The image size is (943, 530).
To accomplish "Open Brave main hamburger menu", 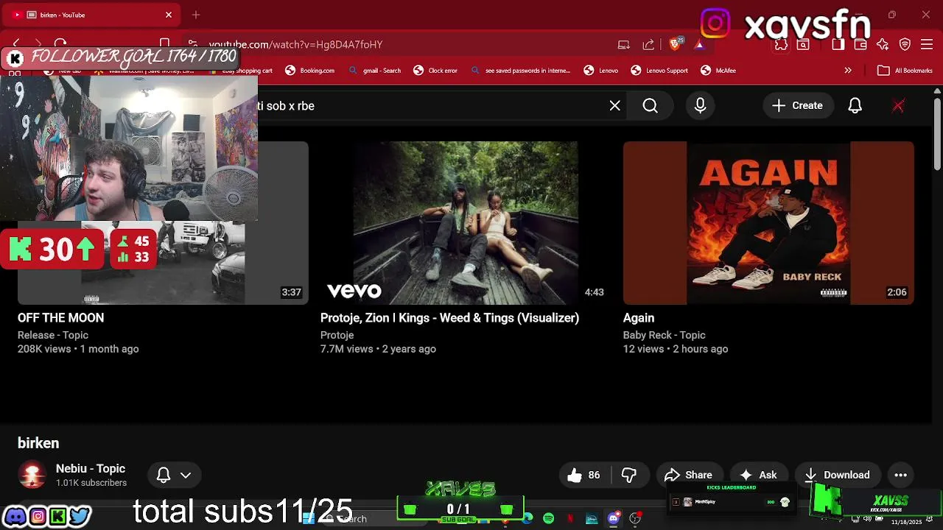I will point(927,45).
